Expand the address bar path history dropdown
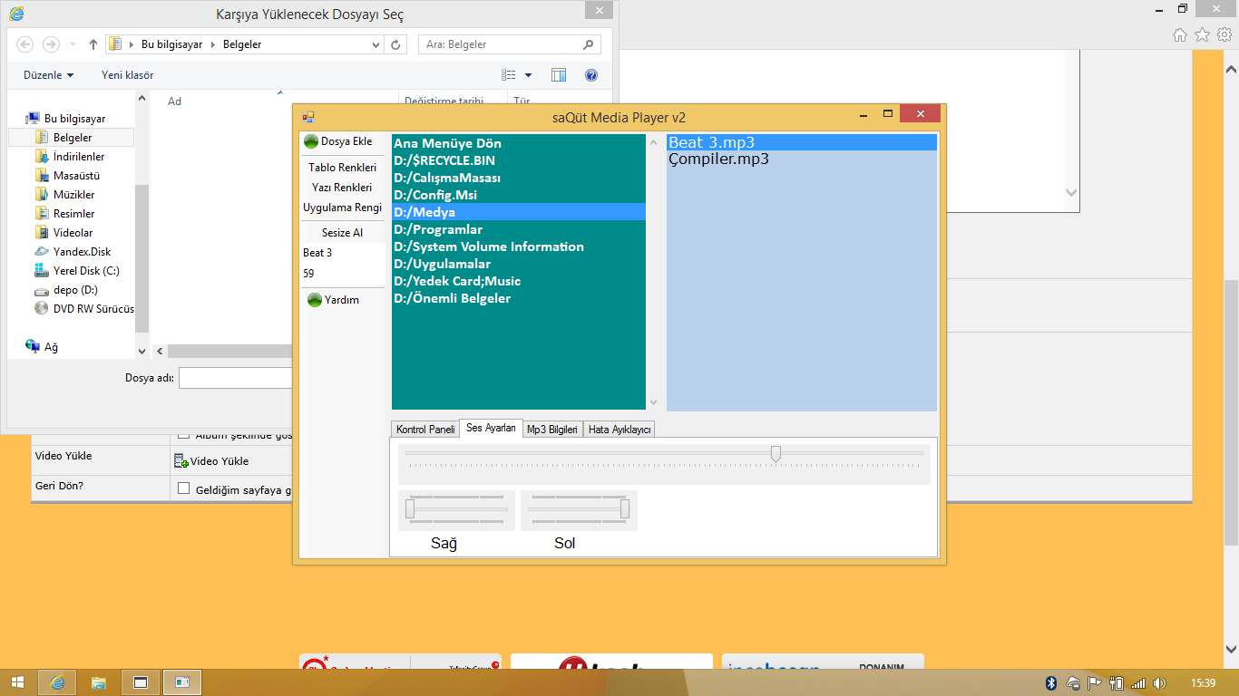 pyautogui.click(x=376, y=44)
